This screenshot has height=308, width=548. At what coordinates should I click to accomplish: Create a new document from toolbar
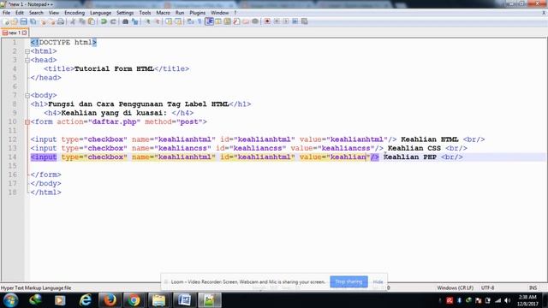[x=6, y=21]
